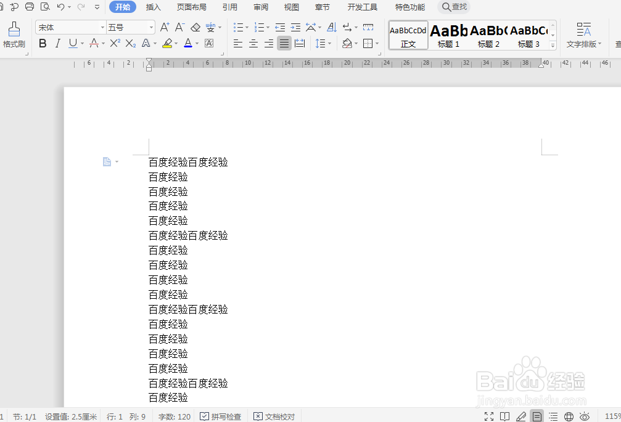Clear all text formatting
Viewport: 621px width, 422px height.
[x=195, y=28]
